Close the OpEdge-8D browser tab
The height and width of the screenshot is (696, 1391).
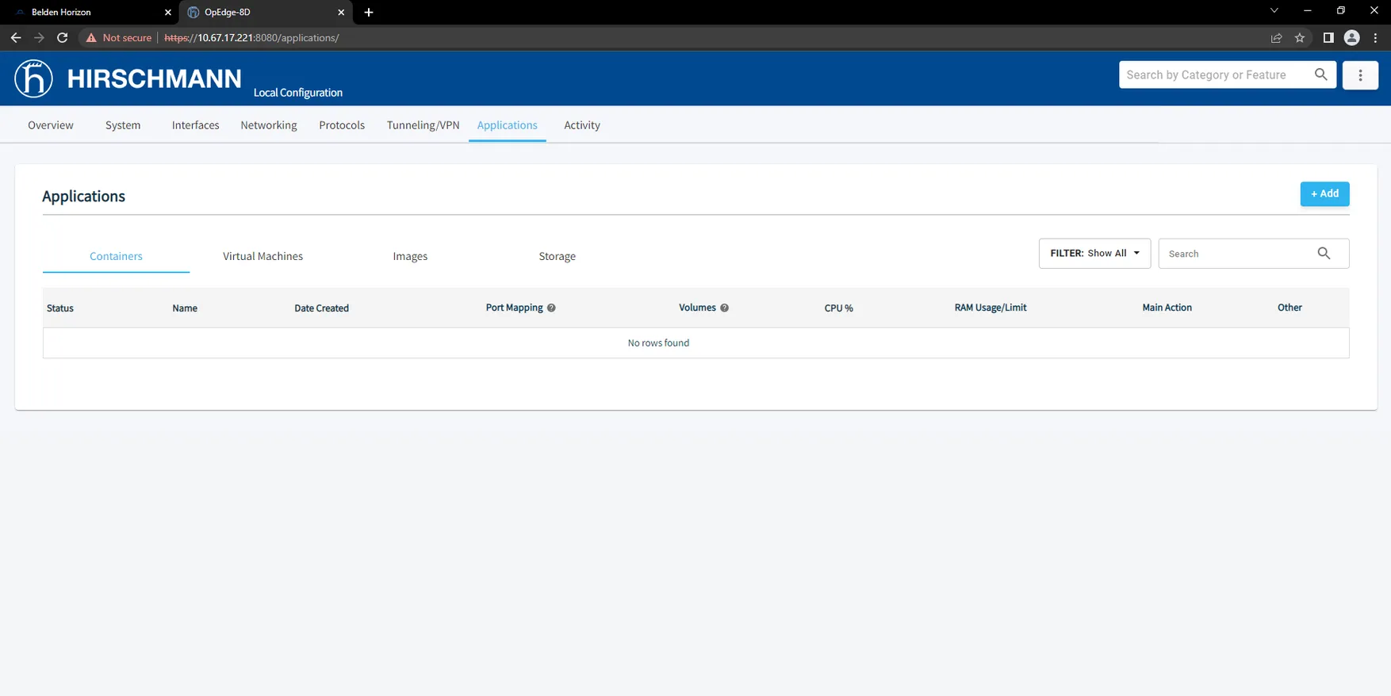click(x=341, y=12)
